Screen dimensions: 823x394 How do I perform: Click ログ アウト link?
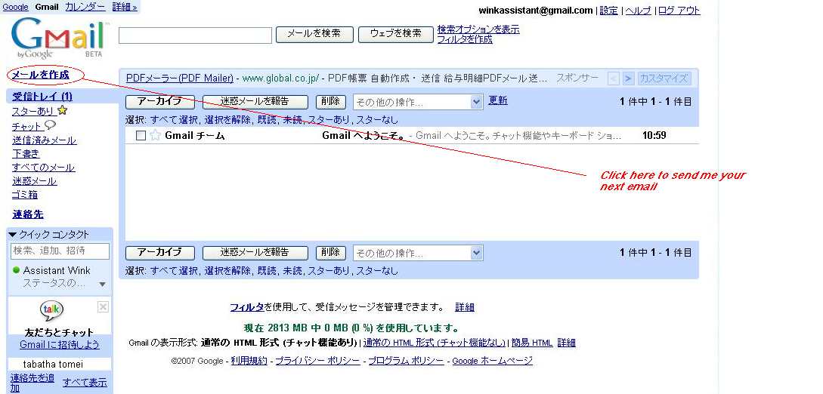[679, 11]
